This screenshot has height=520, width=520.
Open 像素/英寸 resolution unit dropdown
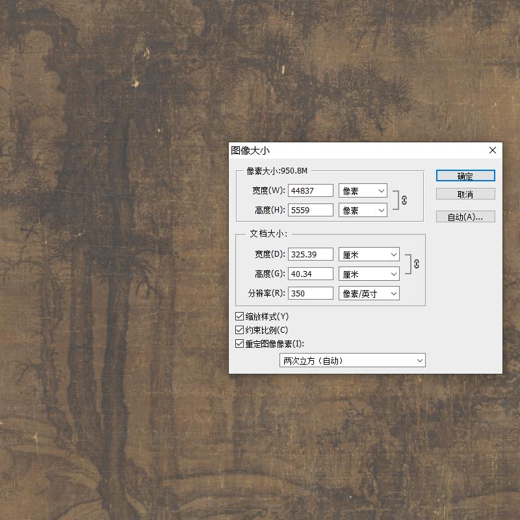click(369, 294)
